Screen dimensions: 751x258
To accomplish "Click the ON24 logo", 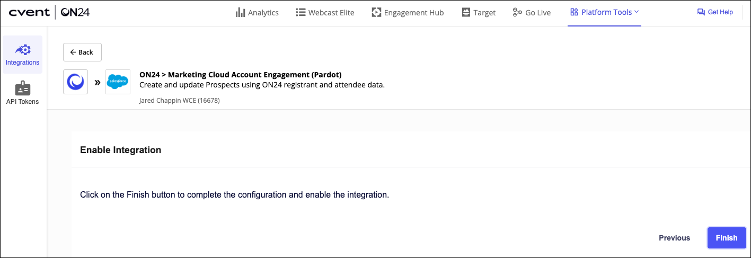I will click(75, 12).
